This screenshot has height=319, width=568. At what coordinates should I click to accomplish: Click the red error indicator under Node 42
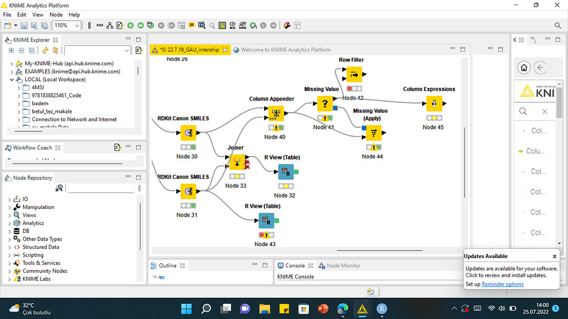[x=349, y=87]
